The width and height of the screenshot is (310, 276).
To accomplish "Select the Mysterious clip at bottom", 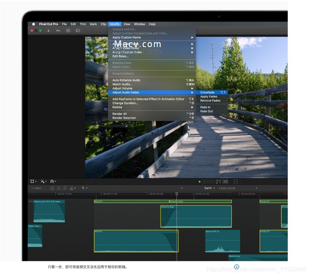I will (x=258, y=258).
